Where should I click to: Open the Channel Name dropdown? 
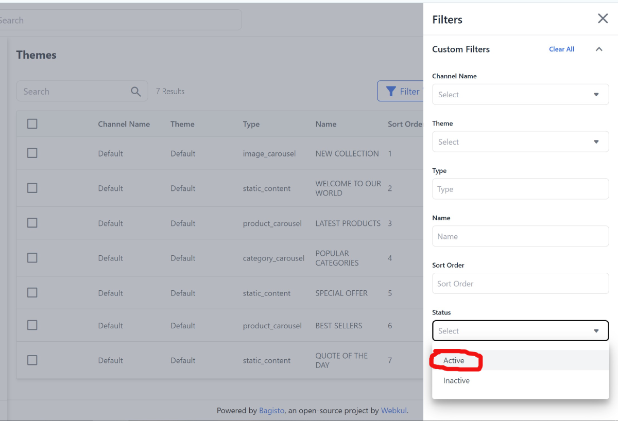pyautogui.click(x=520, y=95)
